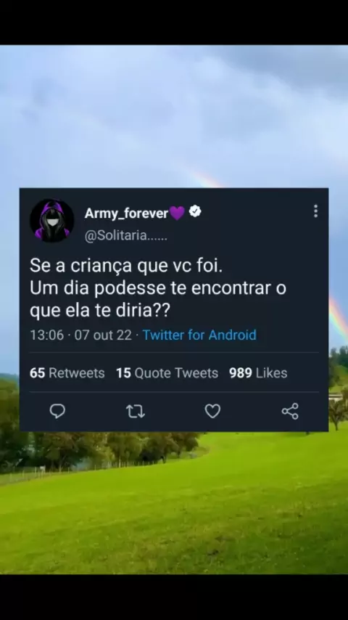Click the purple heart emoji in name

pos(178,213)
